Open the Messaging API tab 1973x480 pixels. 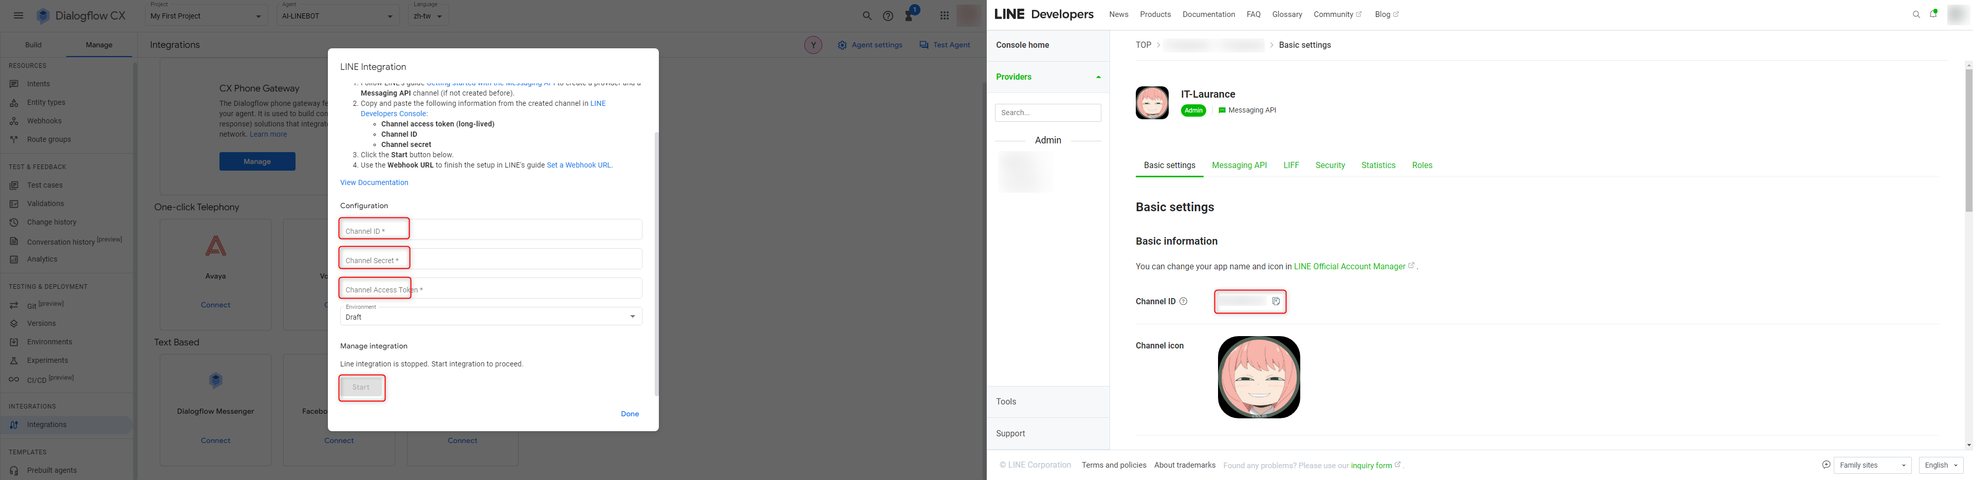click(1239, 165)
